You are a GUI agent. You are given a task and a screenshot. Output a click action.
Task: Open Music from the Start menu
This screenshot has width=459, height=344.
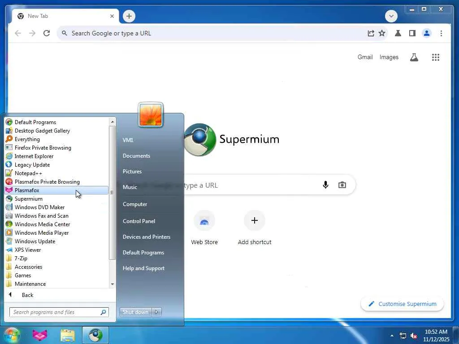(130, 187)
